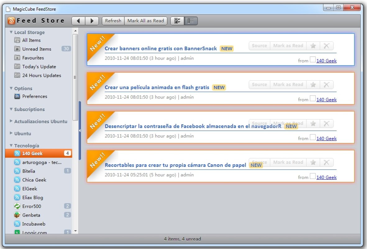Image resolution: width=367 pixels, height=249 pixels.
Task: Go back with the left arrow button
Action: click(78, 21)
